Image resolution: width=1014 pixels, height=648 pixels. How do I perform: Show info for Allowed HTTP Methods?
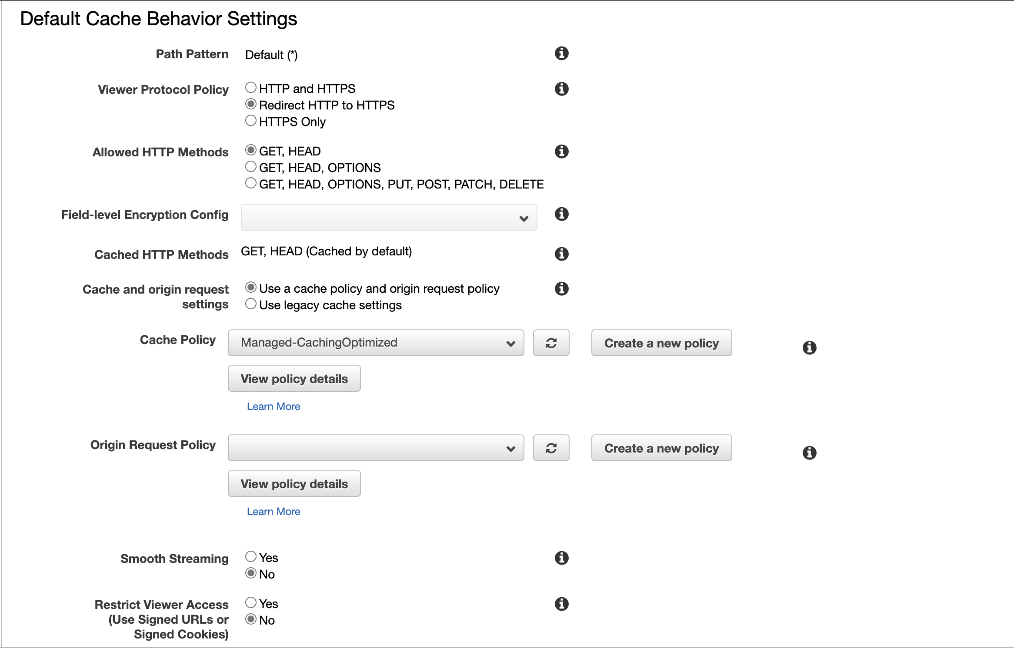tap(561, 152)
